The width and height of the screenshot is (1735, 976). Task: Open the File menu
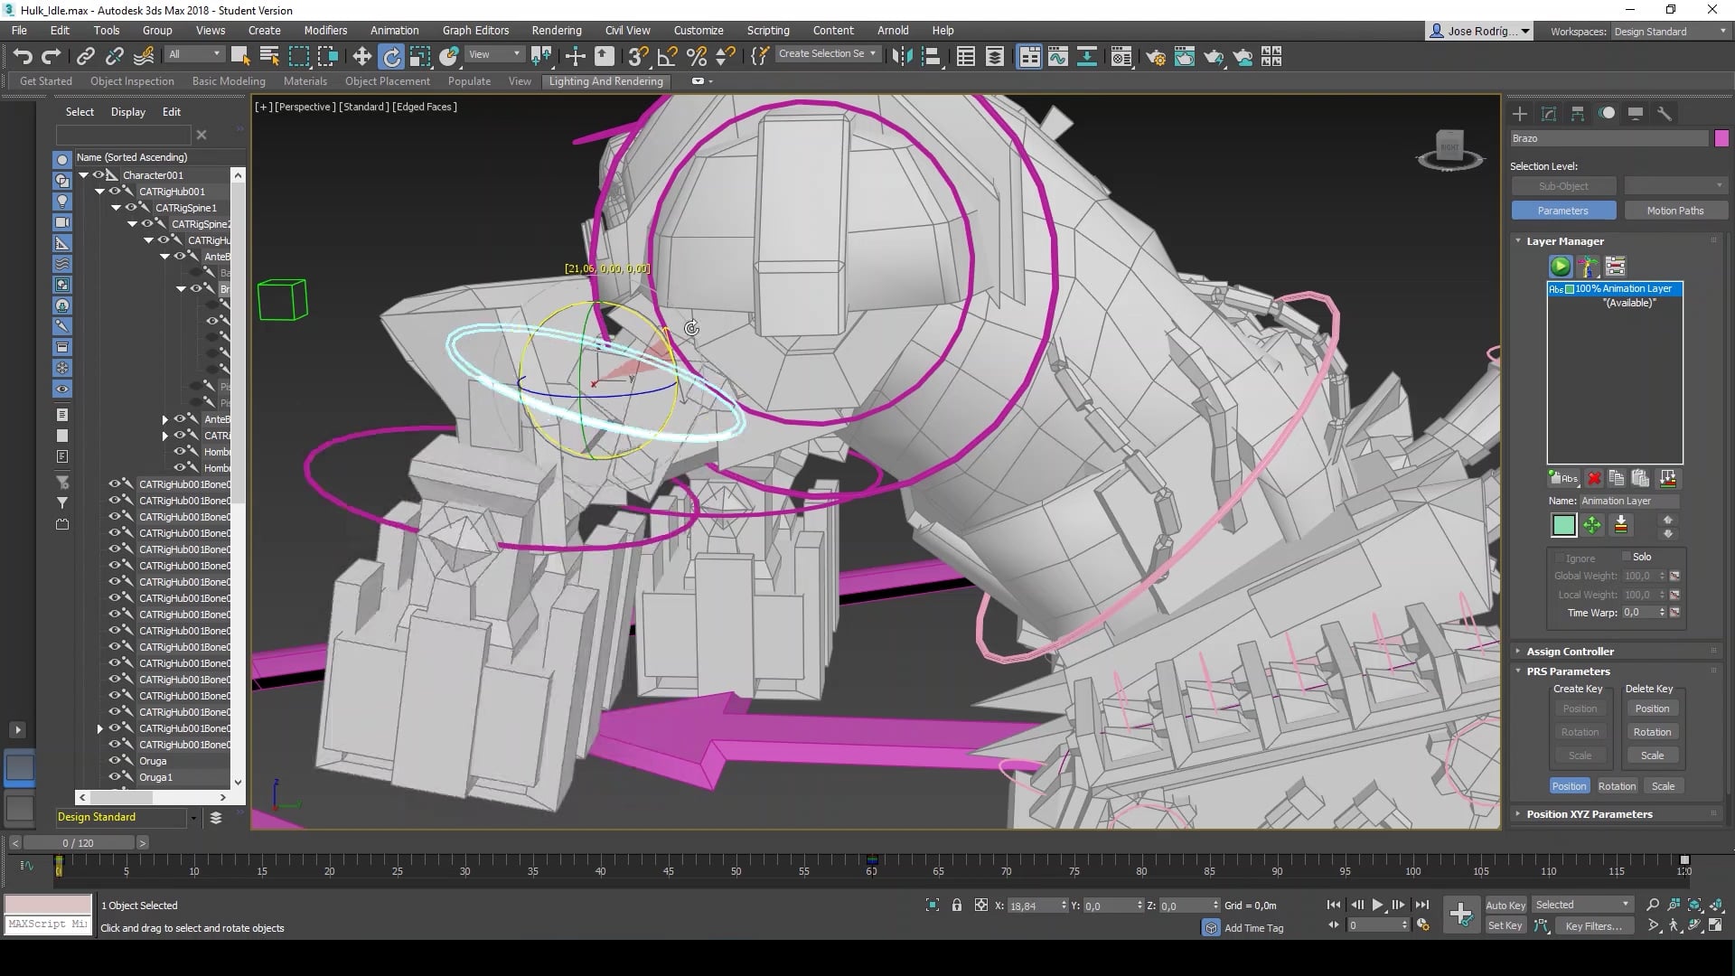pos(19,30)
